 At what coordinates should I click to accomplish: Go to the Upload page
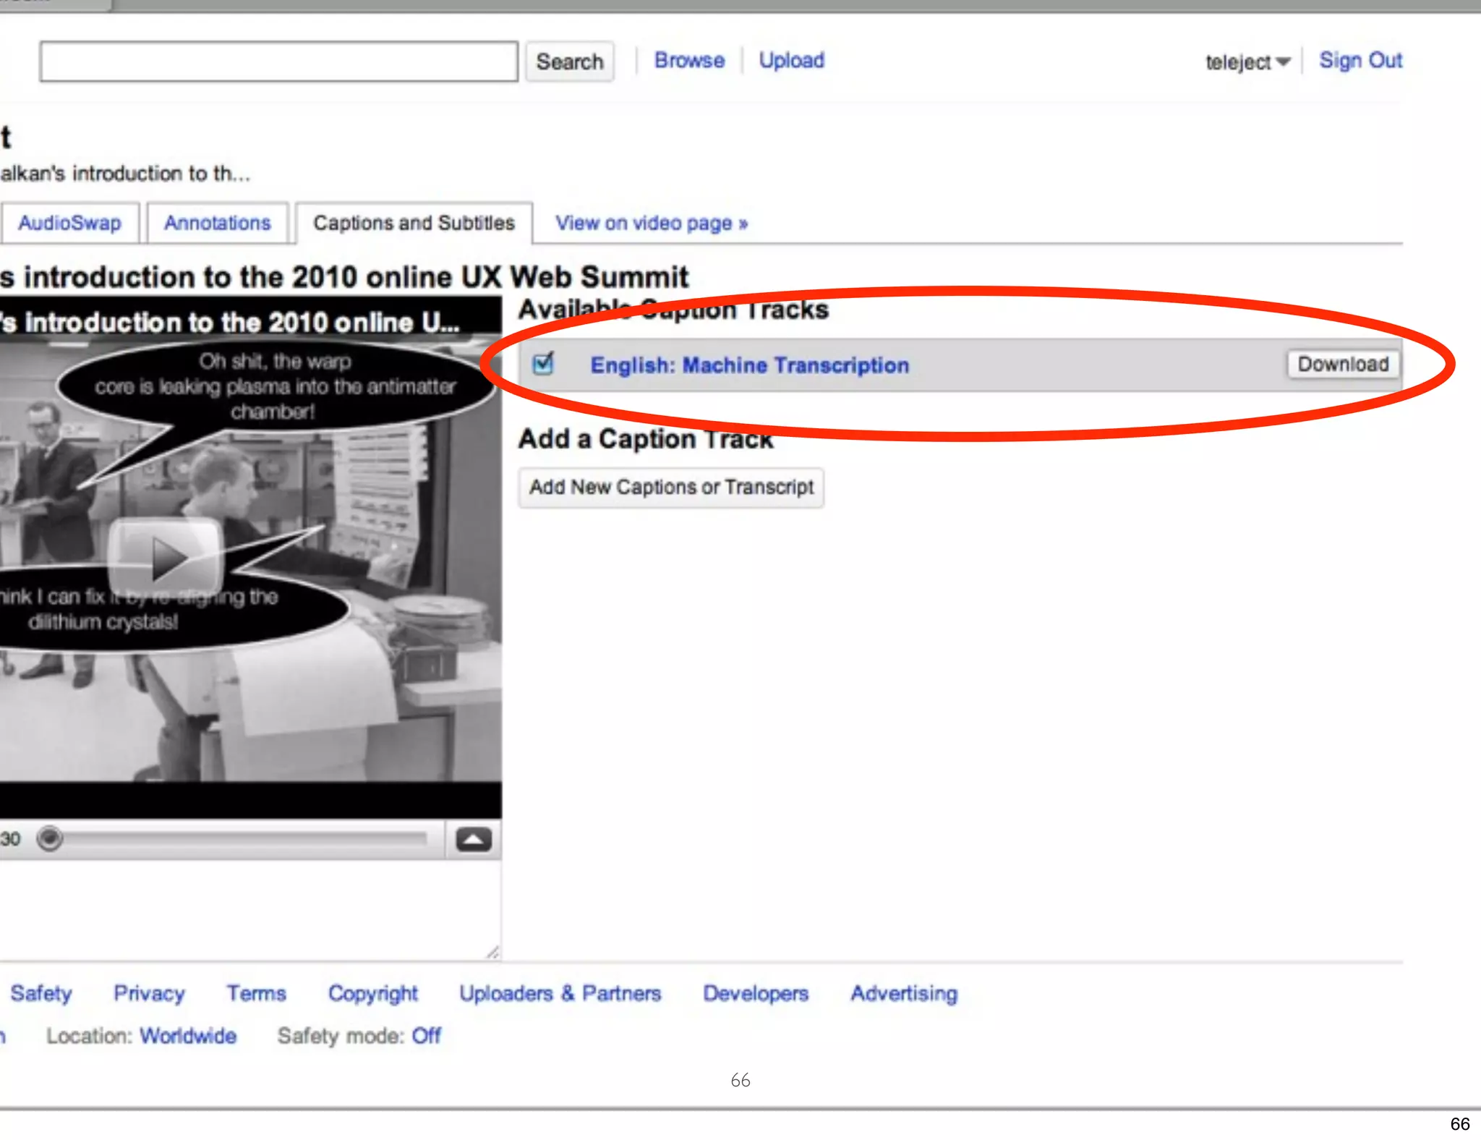pyautogui.click(x=791, y=60)
